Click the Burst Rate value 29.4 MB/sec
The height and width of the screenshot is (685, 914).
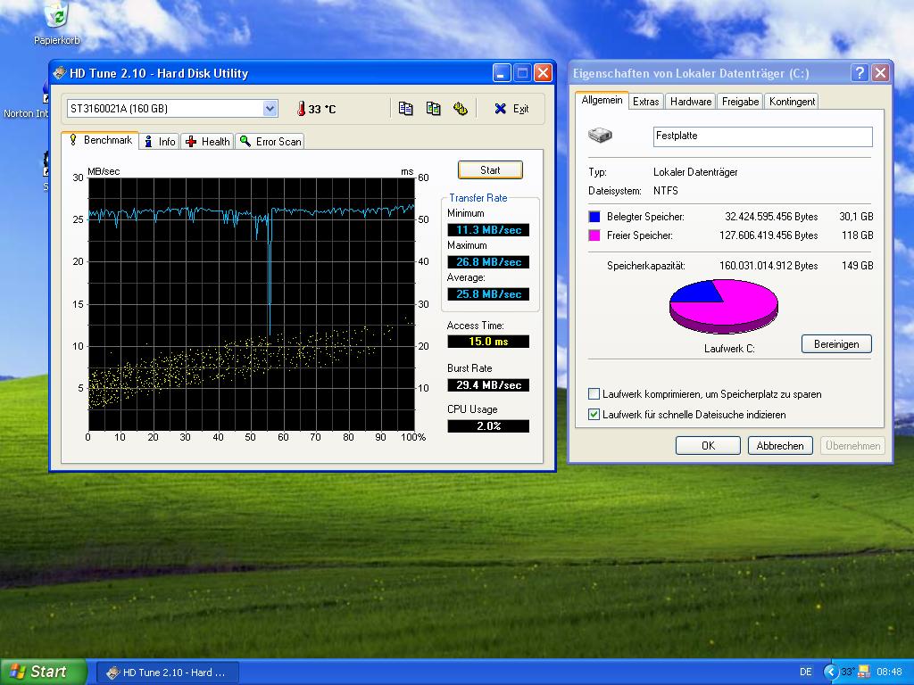click(488, 385)
